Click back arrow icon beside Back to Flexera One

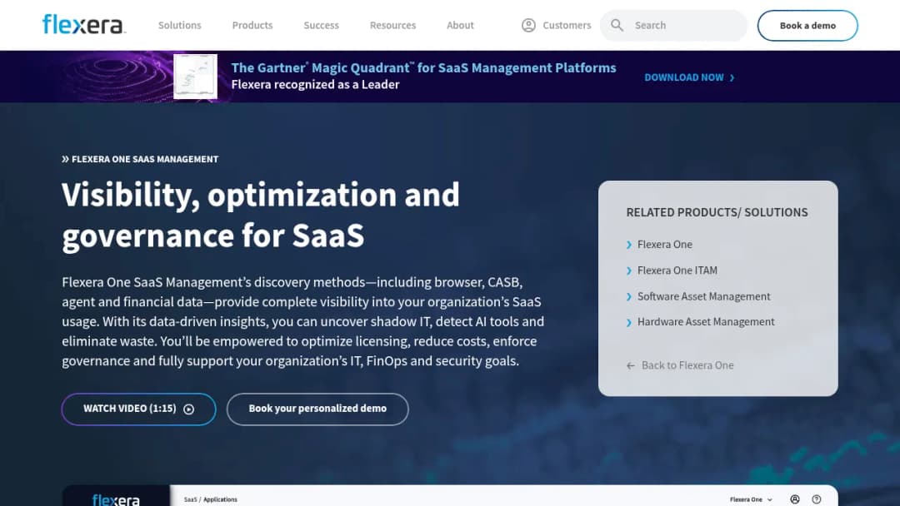tap(630, 365)
